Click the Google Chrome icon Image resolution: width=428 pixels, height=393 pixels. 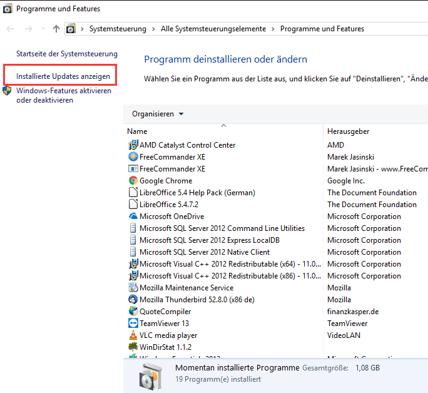(x=133, y=180)
